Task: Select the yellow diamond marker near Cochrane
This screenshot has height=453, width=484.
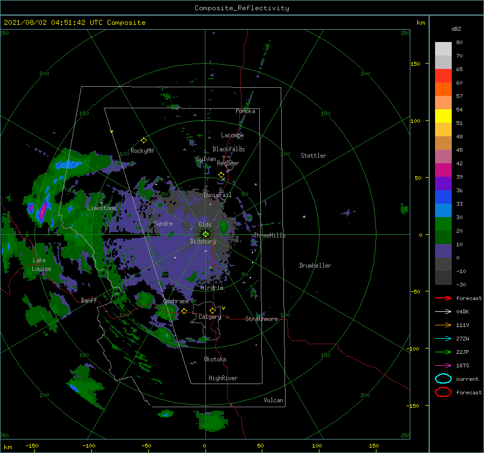Action: click(x=184, y=311)
